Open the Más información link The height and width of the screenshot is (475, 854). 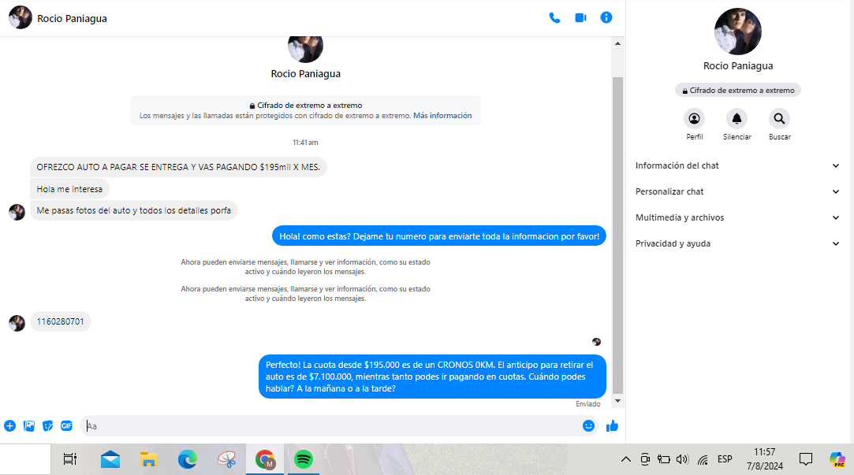coord(442,116)
